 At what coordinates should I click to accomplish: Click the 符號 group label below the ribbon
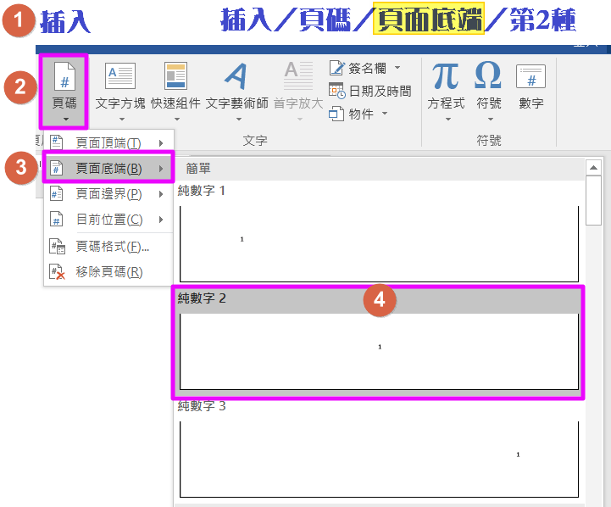[489, 140]
